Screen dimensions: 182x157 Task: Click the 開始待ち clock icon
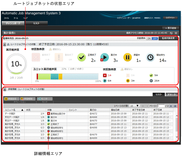[150, 57]
